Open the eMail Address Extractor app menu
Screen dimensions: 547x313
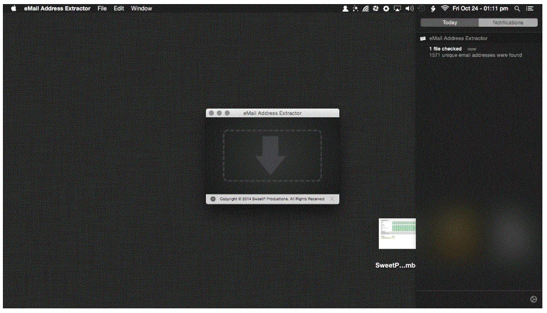pos(57,8)
